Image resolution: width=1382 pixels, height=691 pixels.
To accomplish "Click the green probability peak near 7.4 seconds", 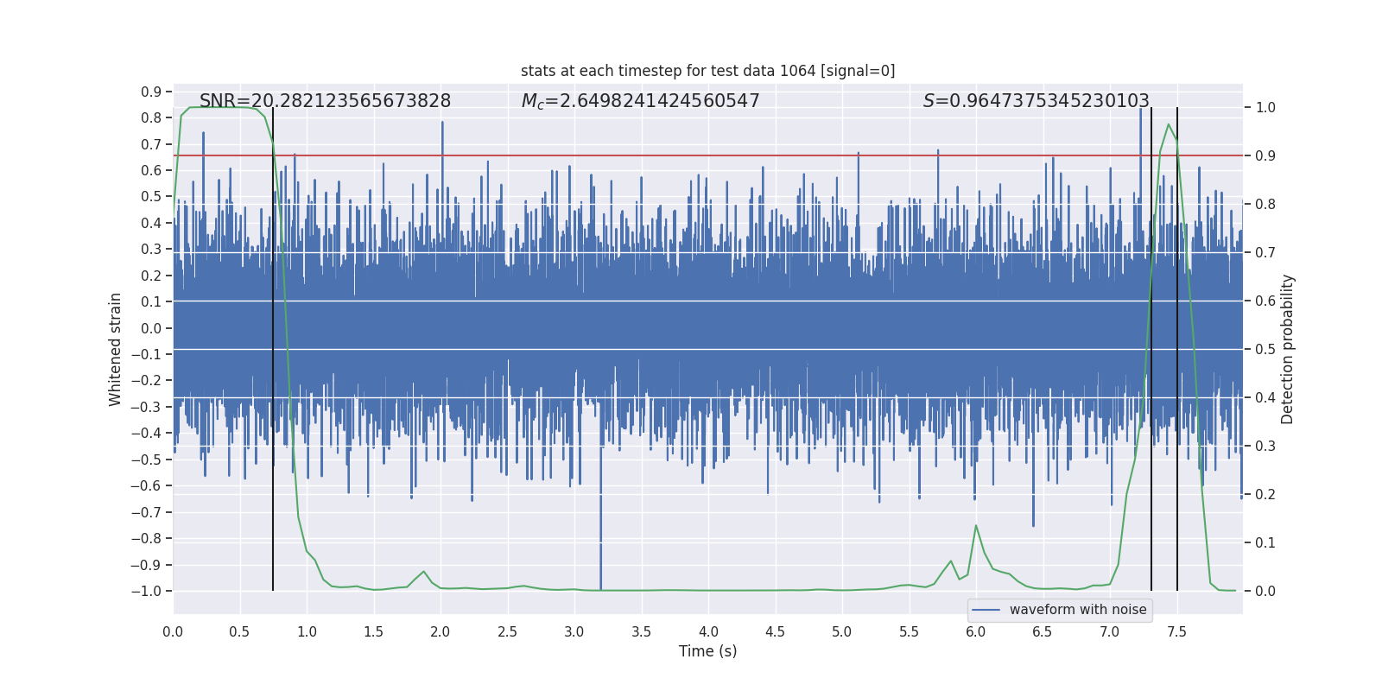I will [x=1169, y=124].
